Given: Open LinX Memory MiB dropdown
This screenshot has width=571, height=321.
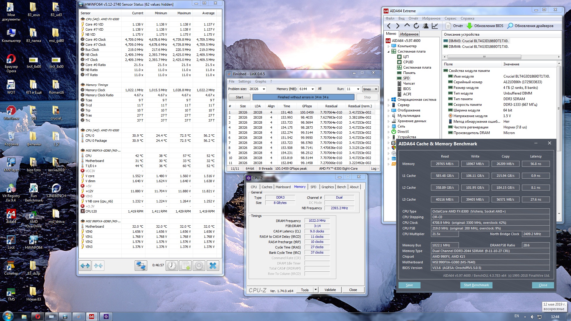Looking at the screenshot, I should [x=312, y=89].
